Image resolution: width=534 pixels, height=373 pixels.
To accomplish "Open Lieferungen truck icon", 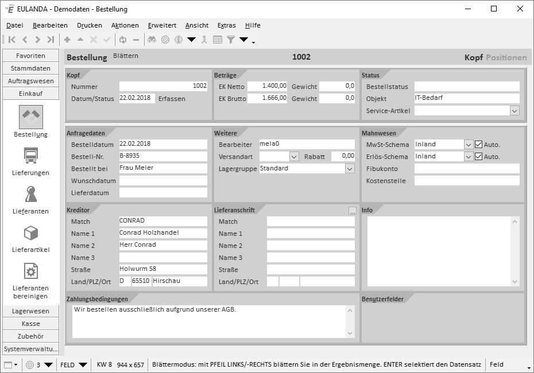I will [x=30, y=156].
